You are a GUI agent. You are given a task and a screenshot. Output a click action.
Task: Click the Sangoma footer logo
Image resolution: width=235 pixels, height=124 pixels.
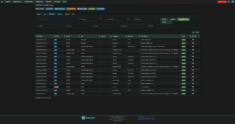click(x=146, y=118)
